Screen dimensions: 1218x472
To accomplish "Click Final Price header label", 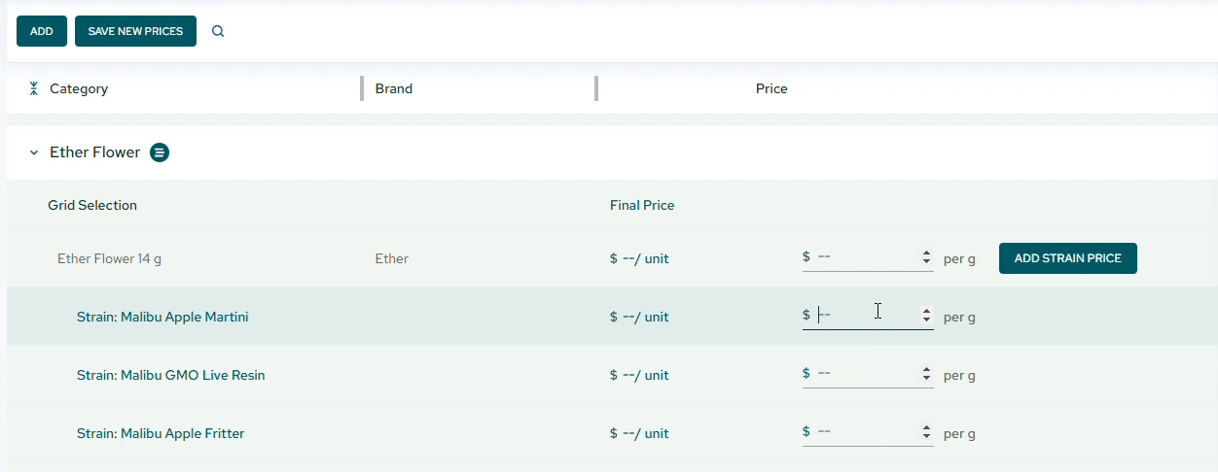I will [x=642, y=205].
